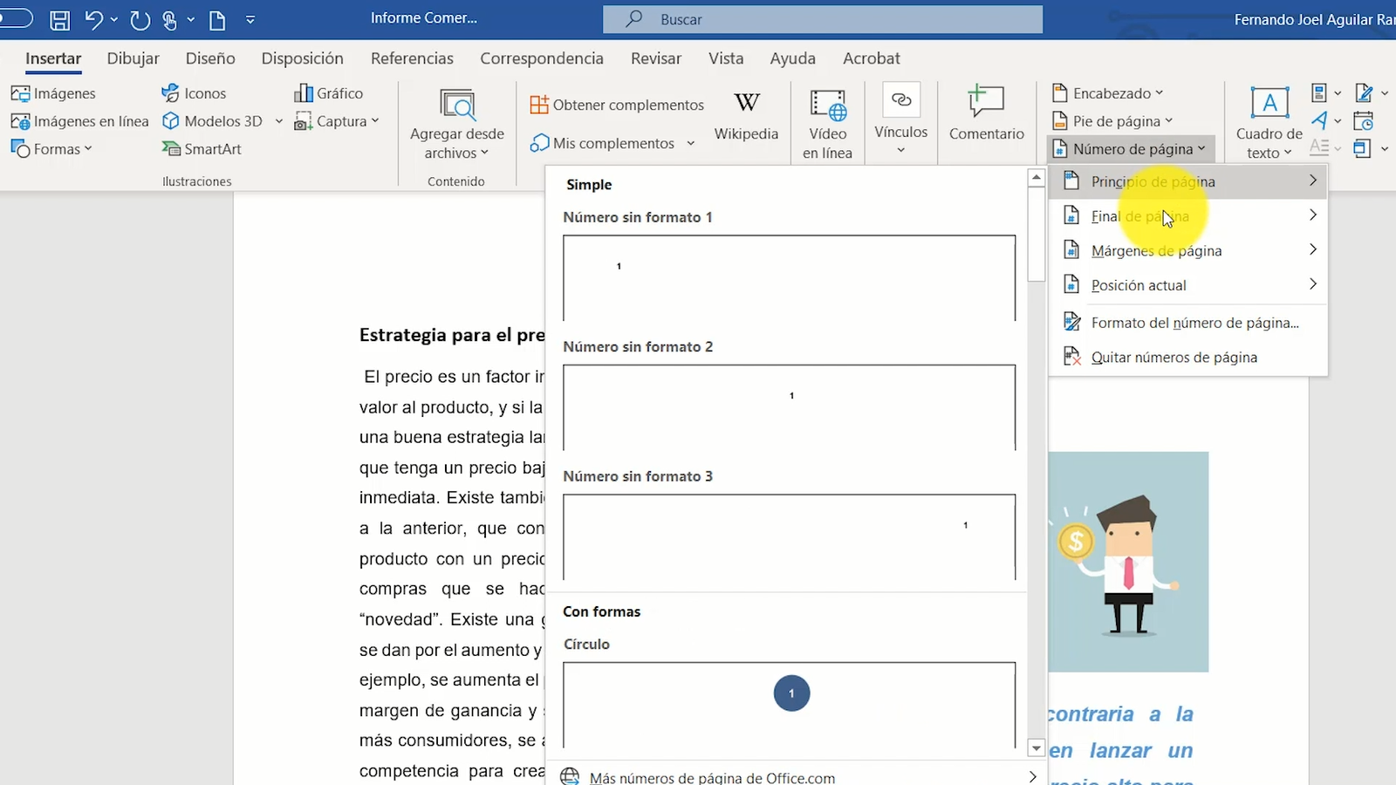Click inside the Buscar search box
The image size is (1396, 785).
point(823,19)
